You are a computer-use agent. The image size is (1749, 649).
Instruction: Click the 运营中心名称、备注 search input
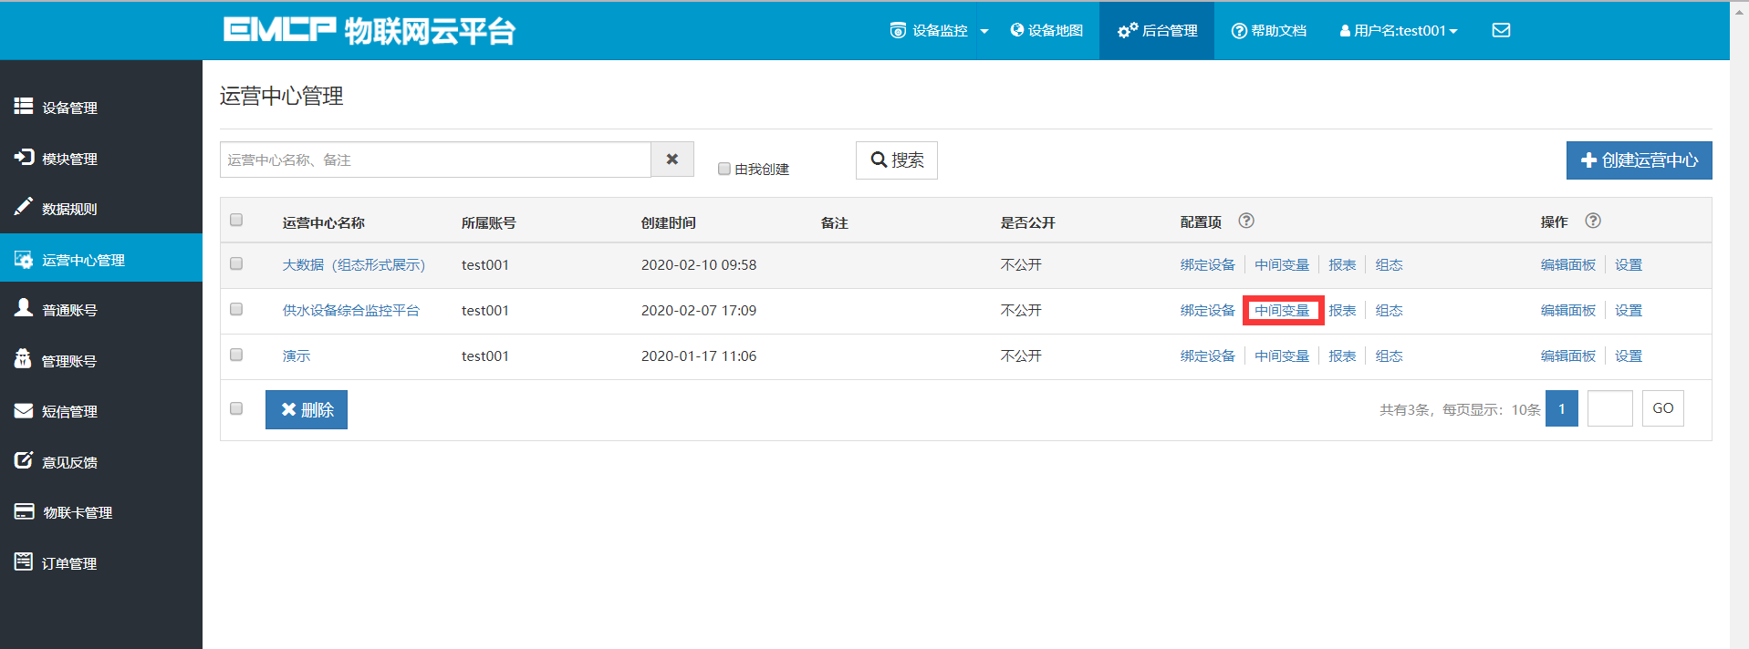pyautogui.click(x=435, y=160)
